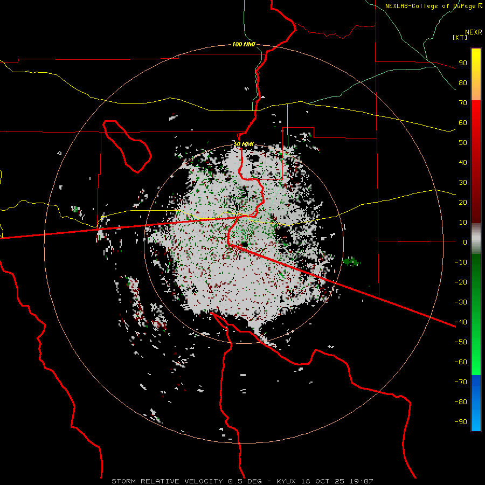Click the isolated green echo east of 50 NMI ring
The image size is (485, 485).
tap(351, 262)
